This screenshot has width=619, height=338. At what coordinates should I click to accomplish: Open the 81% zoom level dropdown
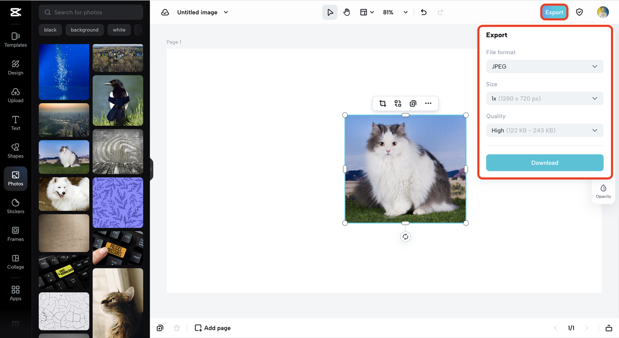click(396, 12)
